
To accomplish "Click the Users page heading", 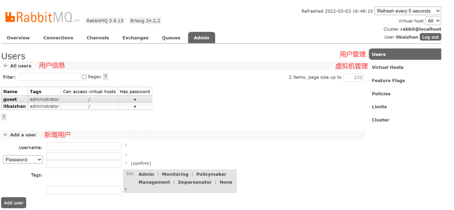I will point(13,56).
